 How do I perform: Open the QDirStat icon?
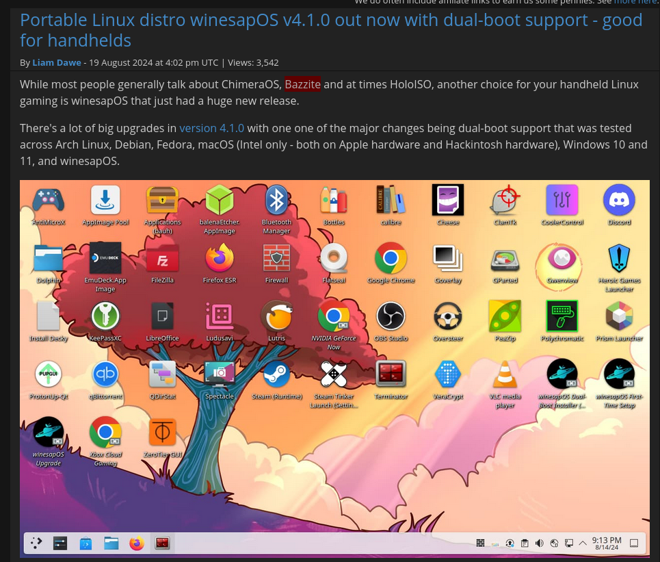coord(163,374)
